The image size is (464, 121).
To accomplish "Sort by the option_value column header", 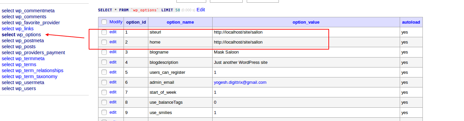I will click(306, 22).
